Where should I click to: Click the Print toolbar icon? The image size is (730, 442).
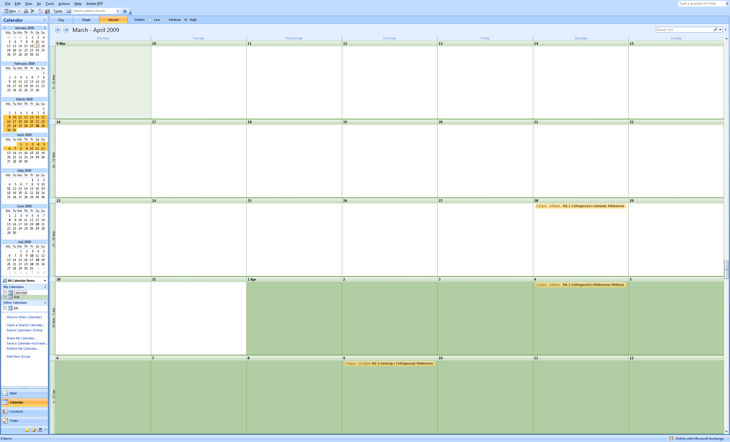click(x=26, y=11)
